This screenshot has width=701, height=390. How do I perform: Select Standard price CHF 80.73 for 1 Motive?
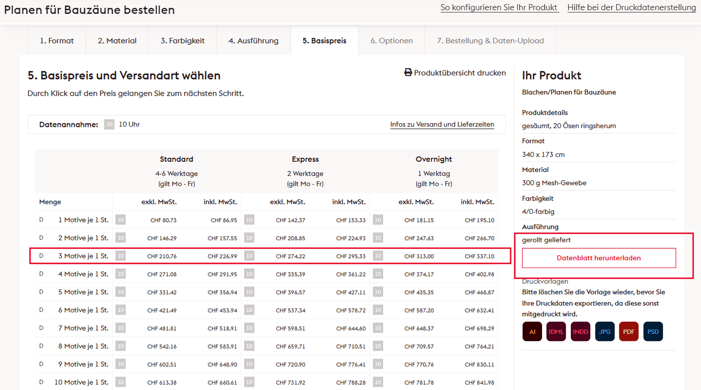[163, 220]
